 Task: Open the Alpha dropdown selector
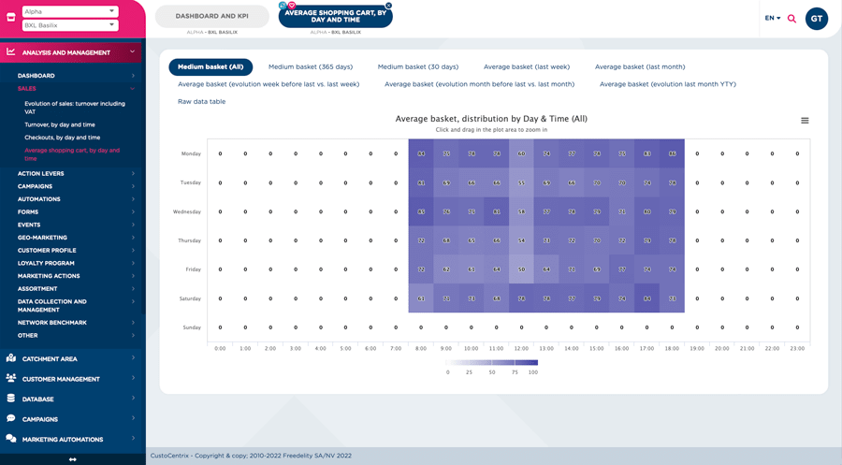pos(70,11)
